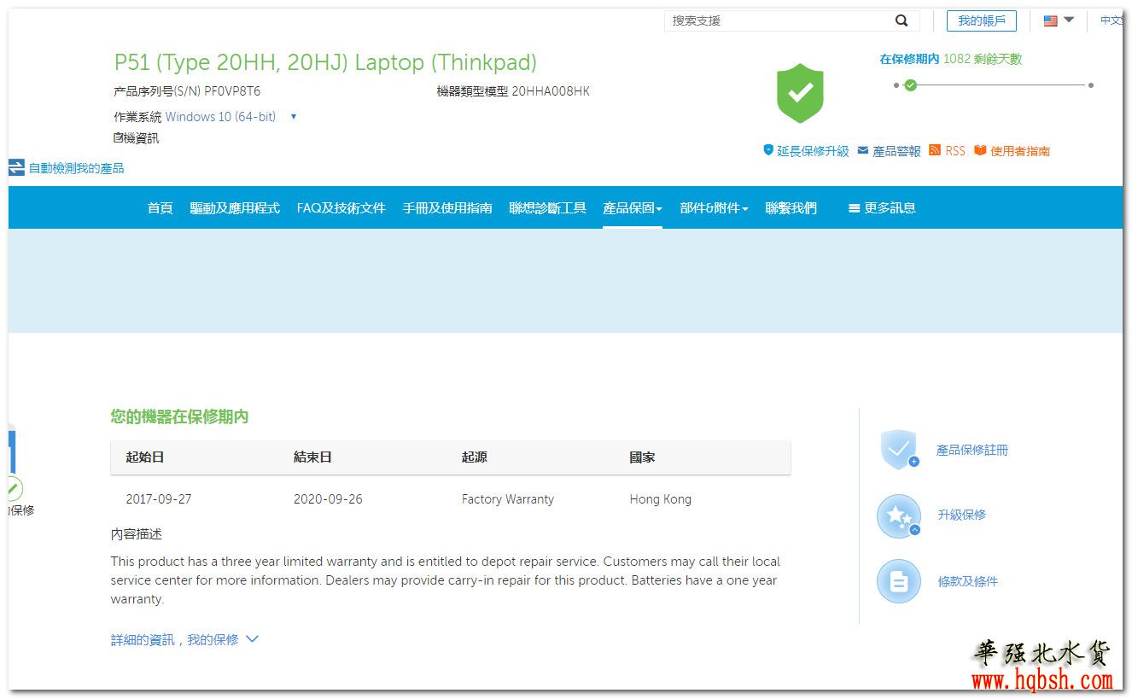Click the Factory Warranty cell
1132x699 pixels.
click(x=508, y=499)
